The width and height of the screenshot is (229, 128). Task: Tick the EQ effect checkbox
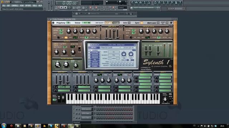click(x=89, y=59)
